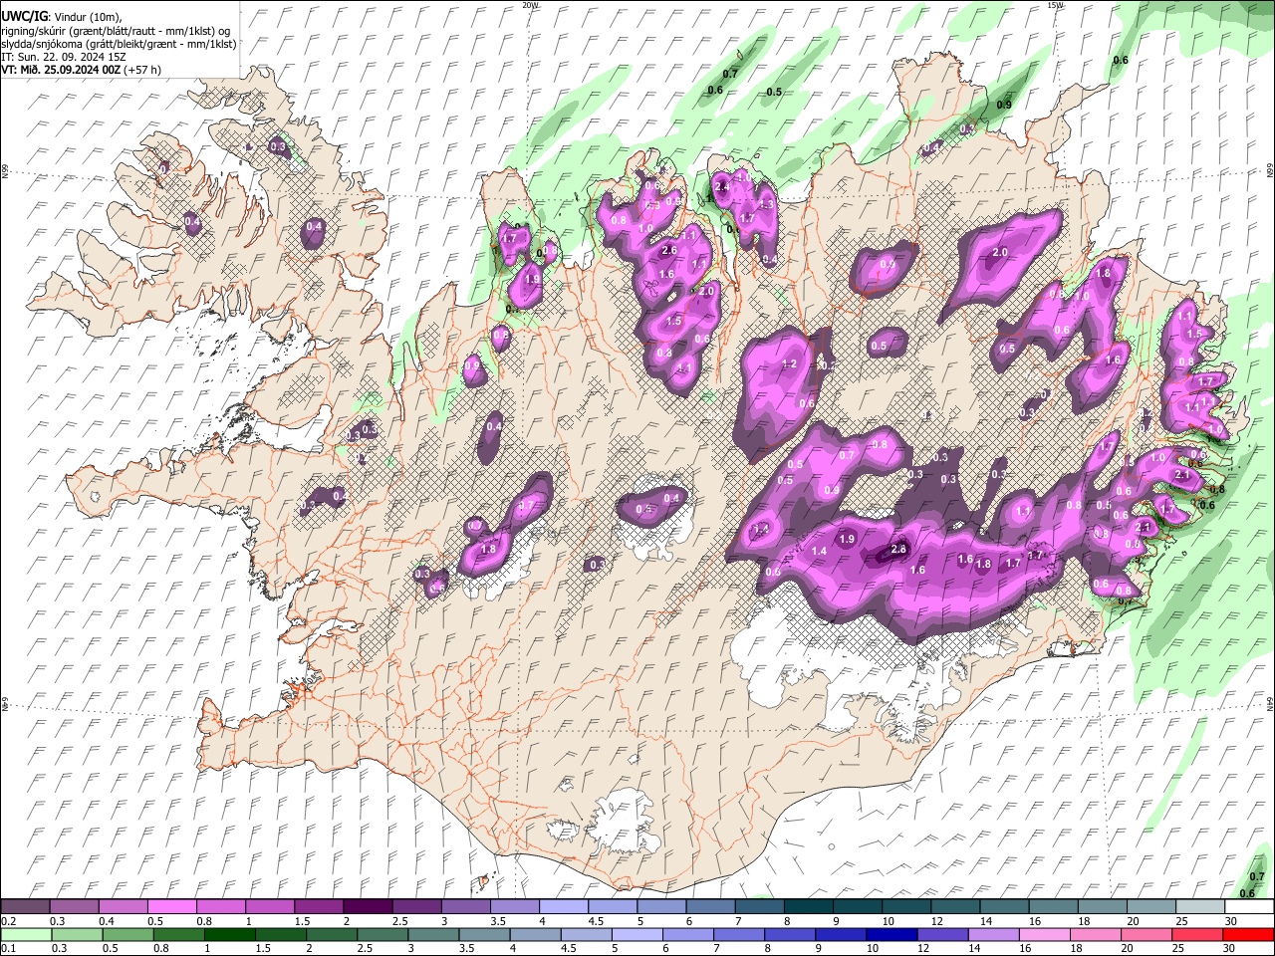Click the white swatch labelled 30 in upper legend row
The width and height of the screenshot is (1275, 956).
(1248, 907)
